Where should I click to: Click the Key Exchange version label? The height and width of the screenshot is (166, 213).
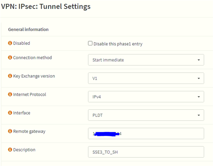tap(34, 76)
